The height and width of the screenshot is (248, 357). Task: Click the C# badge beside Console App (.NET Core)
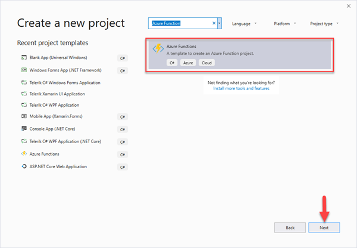[123, 129]
